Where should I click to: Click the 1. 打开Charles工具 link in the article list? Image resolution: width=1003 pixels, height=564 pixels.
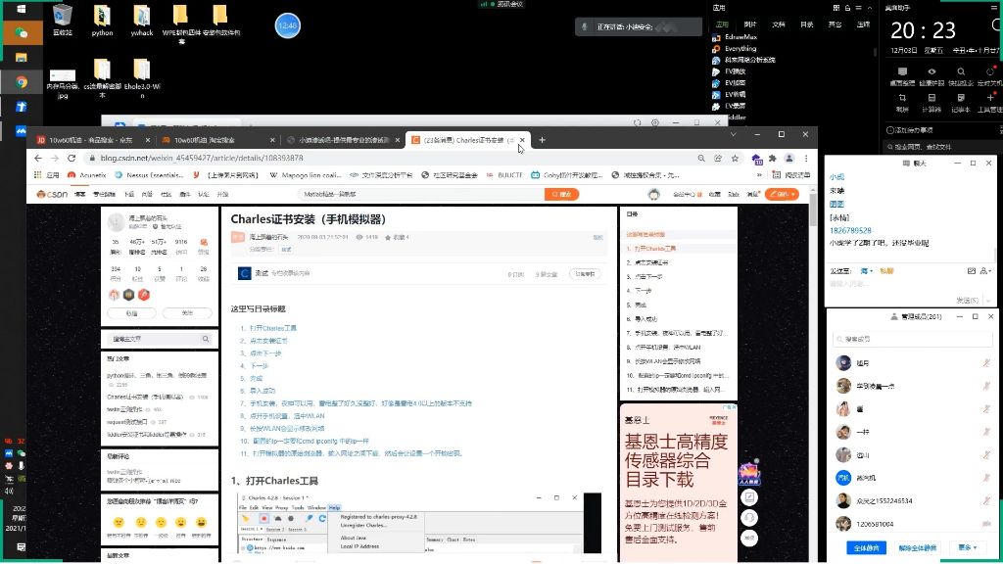[268, 328]
